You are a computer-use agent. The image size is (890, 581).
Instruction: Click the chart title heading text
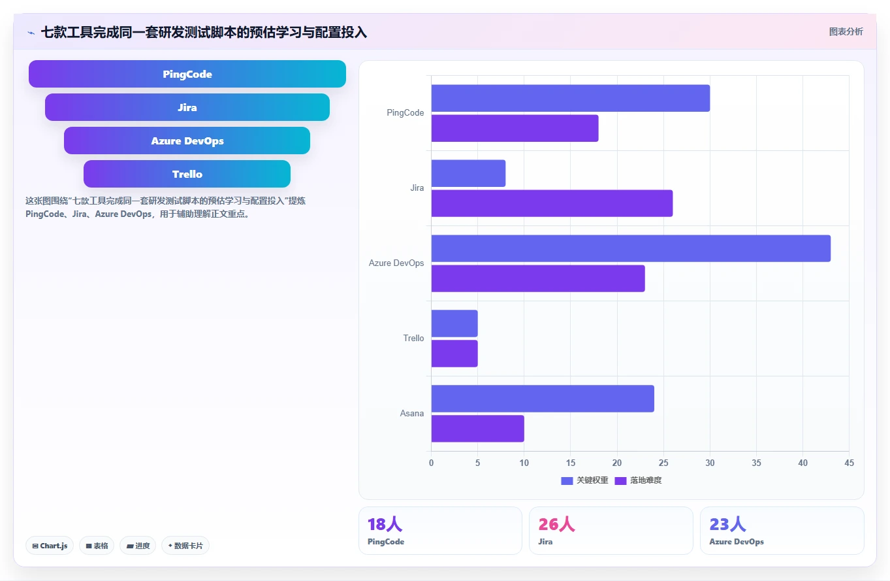[204, 33]
